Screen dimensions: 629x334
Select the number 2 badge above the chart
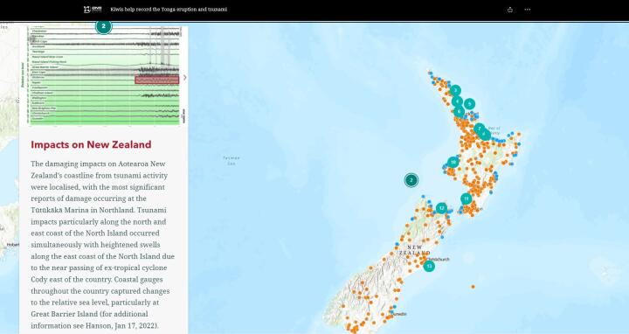tap(103, 27)
